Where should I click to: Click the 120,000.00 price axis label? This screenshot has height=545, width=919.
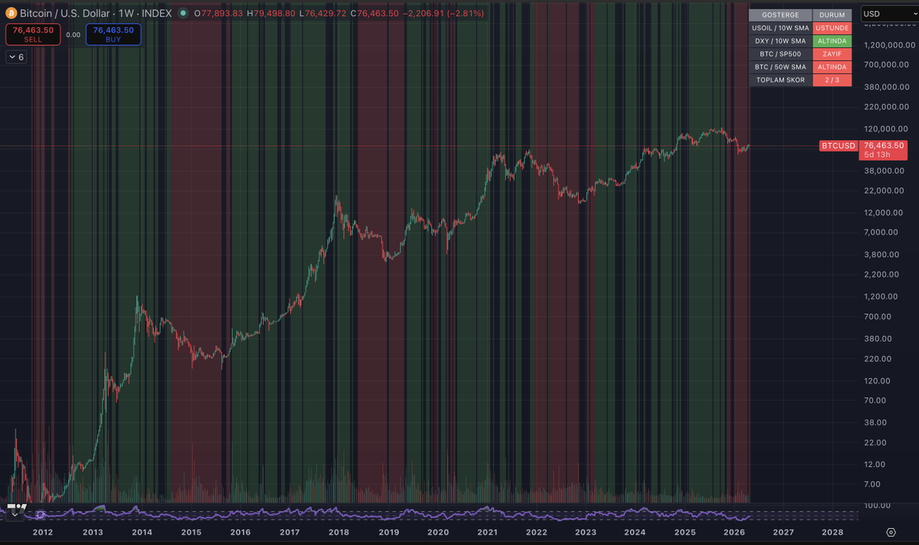coord(887,129)
